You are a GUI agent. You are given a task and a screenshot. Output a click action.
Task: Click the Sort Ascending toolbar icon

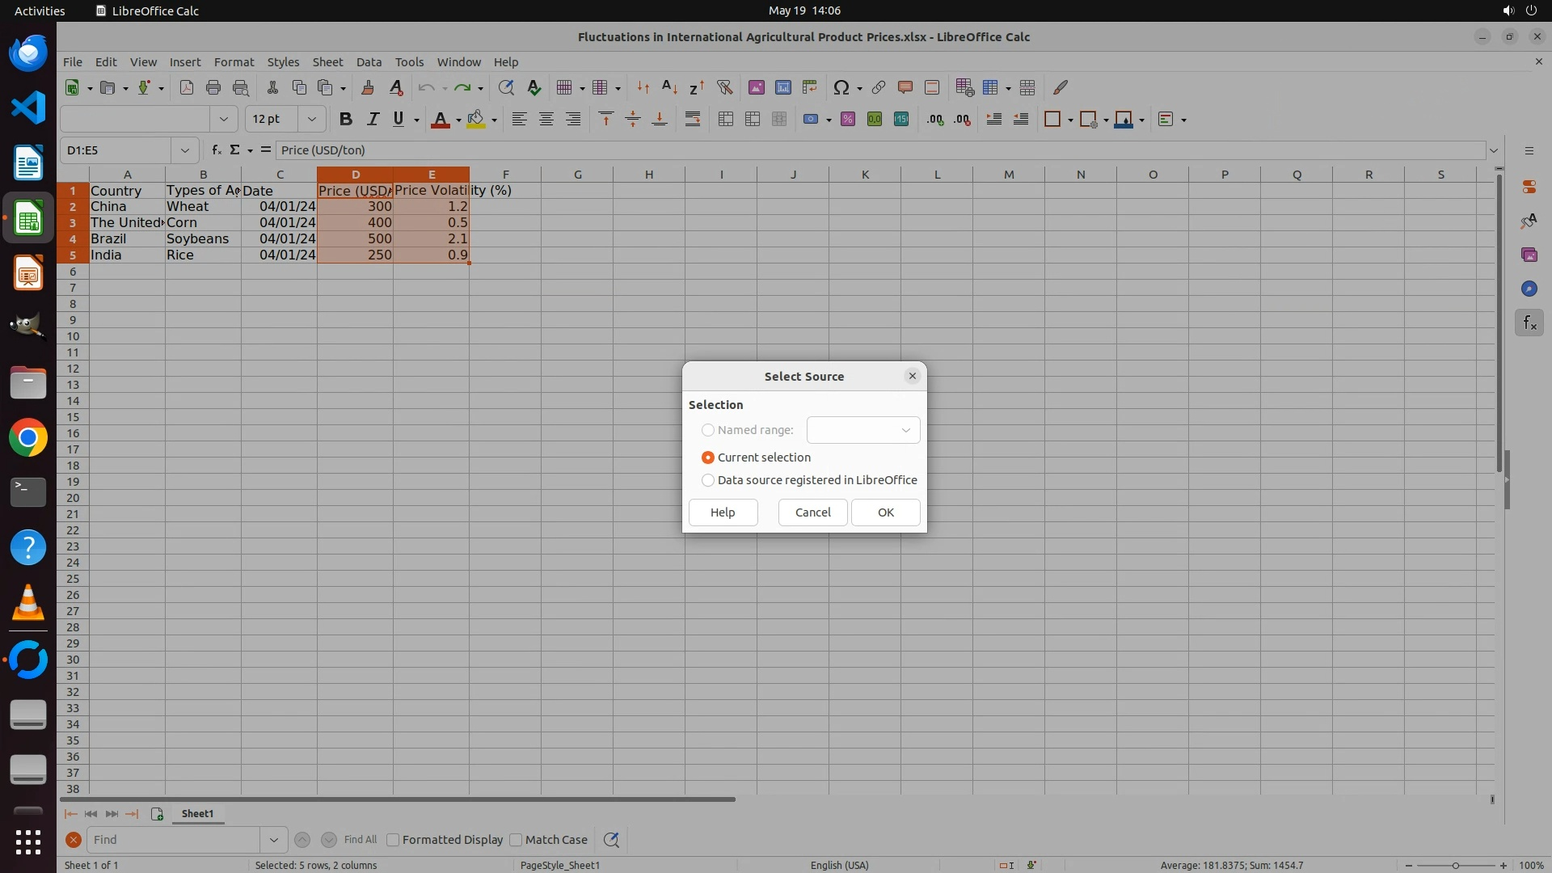pyautogui.click(x=669, y=87)
